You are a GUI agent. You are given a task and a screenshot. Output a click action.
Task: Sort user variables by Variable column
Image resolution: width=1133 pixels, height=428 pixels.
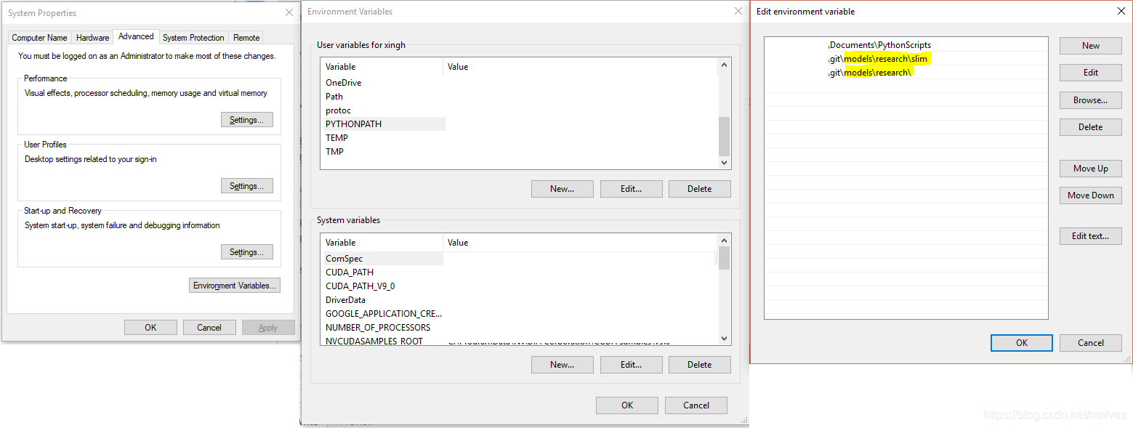point(382,67)
